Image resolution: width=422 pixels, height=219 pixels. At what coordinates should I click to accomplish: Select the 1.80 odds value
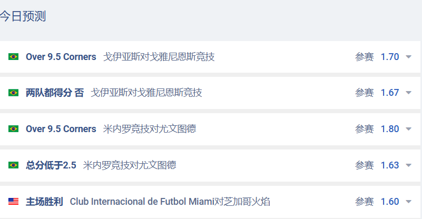point(390,129)
